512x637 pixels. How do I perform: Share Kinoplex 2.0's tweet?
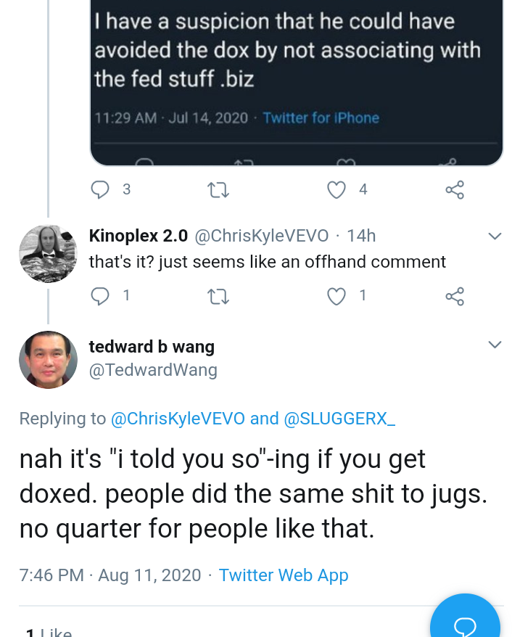[x=454, y=296]
